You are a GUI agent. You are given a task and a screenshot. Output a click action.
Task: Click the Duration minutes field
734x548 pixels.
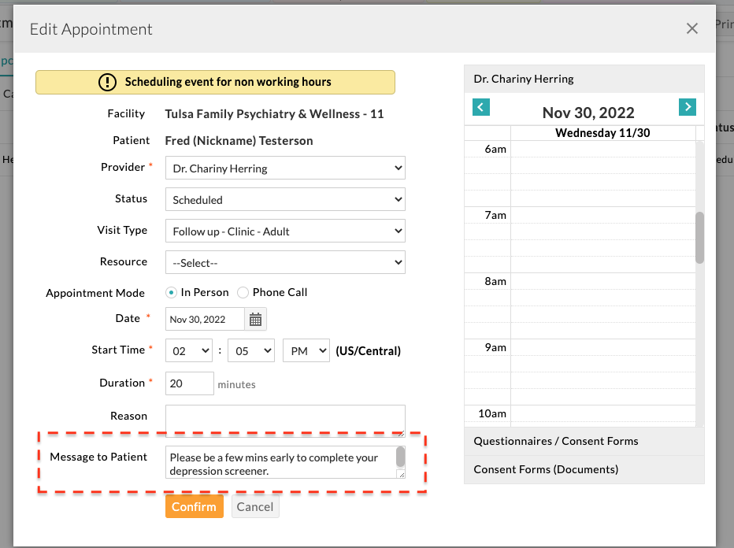[x=190, y=383]
